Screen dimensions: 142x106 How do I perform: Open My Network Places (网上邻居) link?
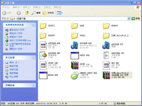(x=14, y=77)
